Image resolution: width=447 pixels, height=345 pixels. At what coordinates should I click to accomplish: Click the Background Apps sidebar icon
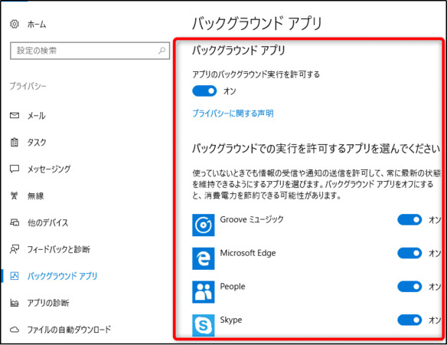click(x=15, y=276)
